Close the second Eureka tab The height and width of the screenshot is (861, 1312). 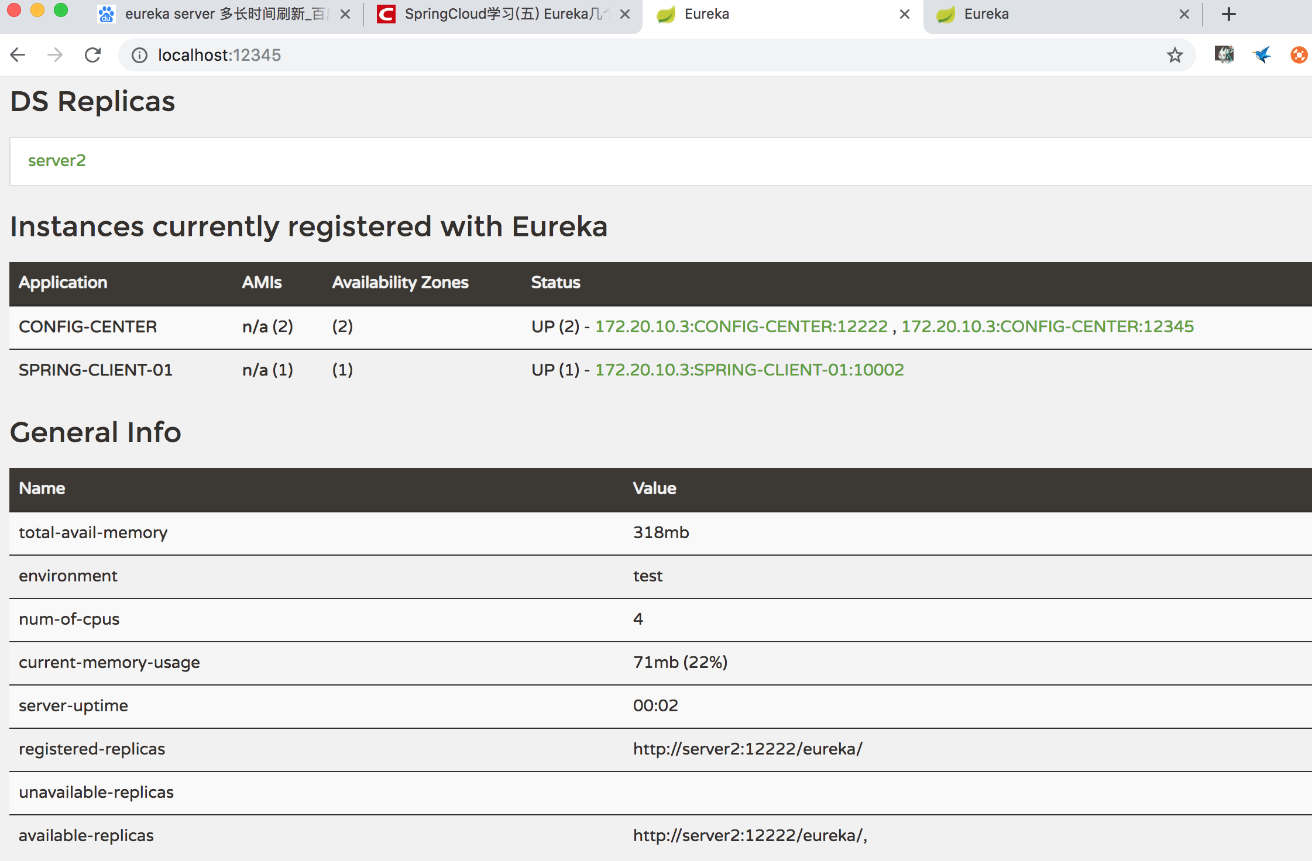pos(1184,14)
